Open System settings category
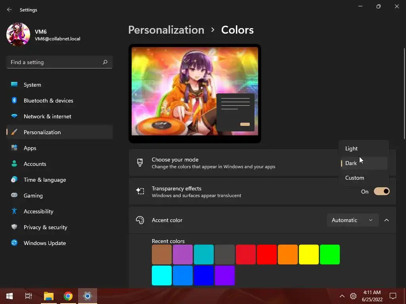This screenshot has width=406, height=304. point(59,85)
